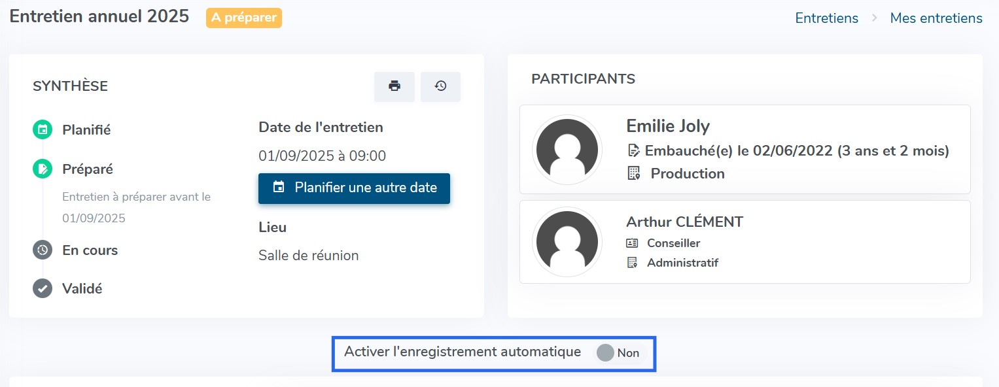999x387 pixels.
Task: Open the Entretiens breadcrumb link
Action: (826, 18)
